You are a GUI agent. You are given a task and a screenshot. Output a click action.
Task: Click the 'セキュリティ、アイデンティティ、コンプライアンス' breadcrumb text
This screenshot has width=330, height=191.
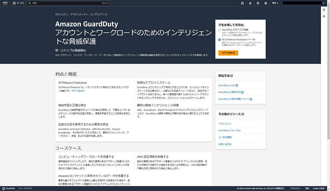pyautogui.click(x=81, y=15)
